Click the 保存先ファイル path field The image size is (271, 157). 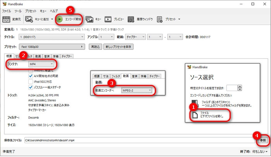coord(140,140)
